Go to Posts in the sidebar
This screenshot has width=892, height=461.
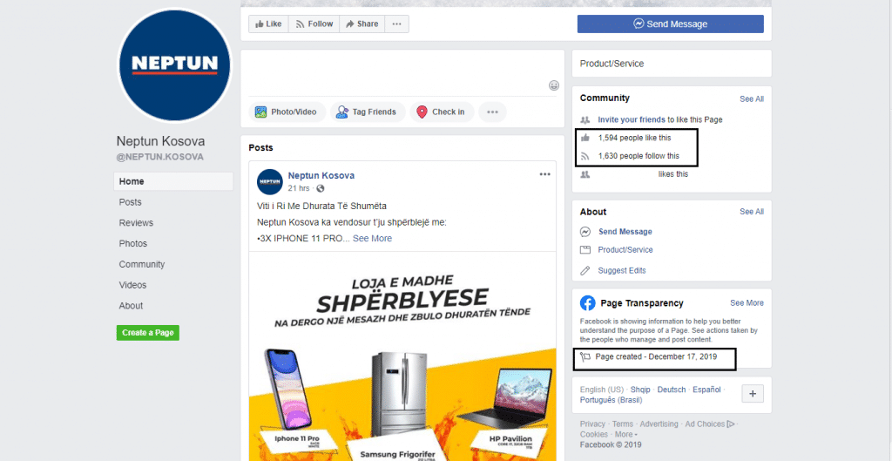tap(131, 202)
